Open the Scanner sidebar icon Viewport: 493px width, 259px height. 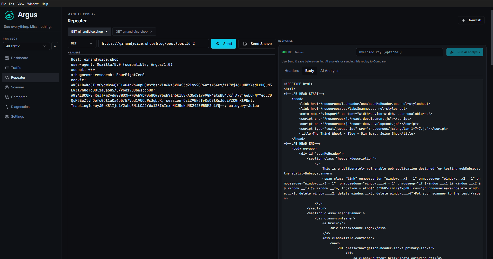(x=7, y=87)
